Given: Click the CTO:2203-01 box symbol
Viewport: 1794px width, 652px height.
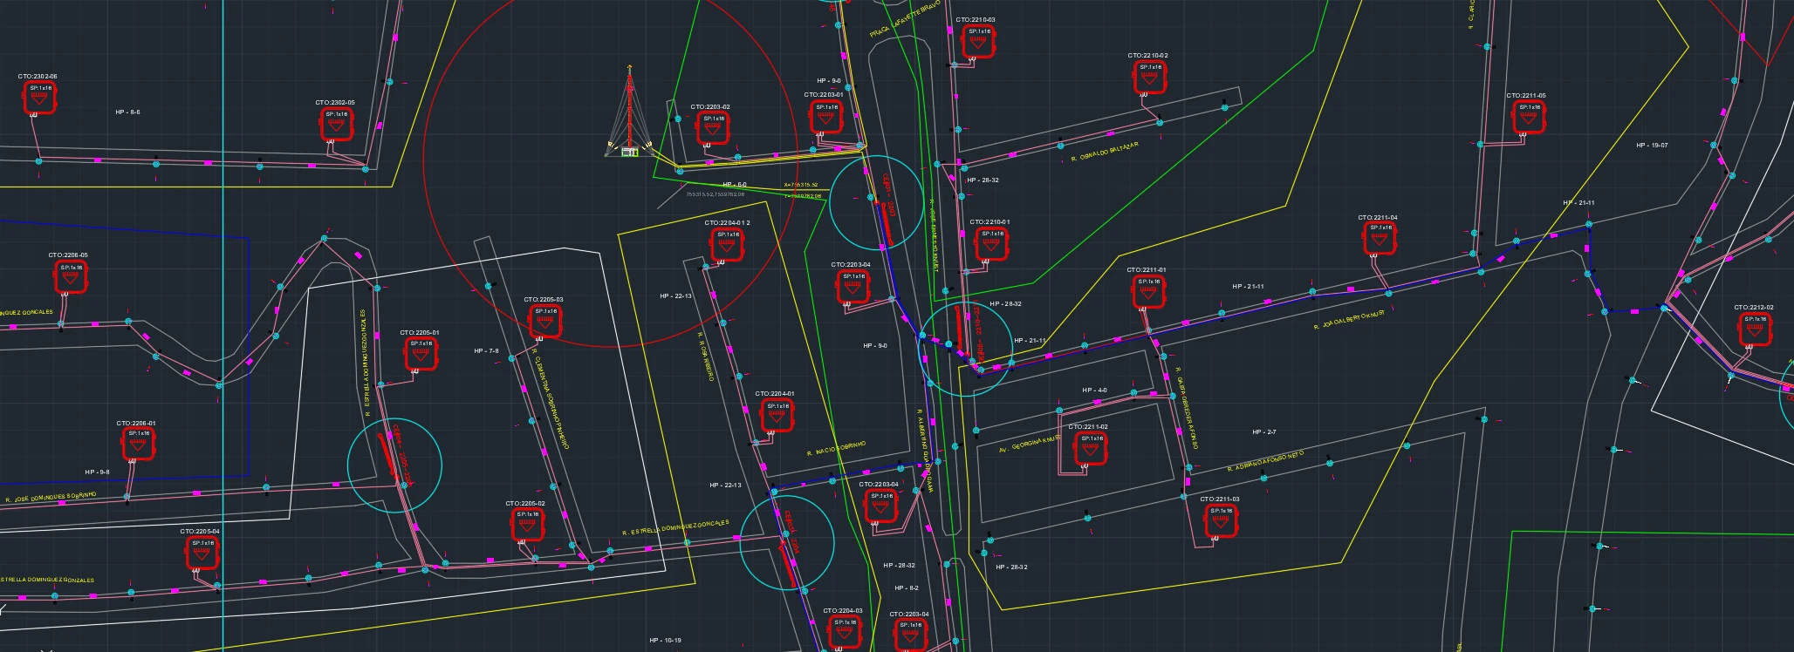Looking at the screenshot, I should [826, 118].
